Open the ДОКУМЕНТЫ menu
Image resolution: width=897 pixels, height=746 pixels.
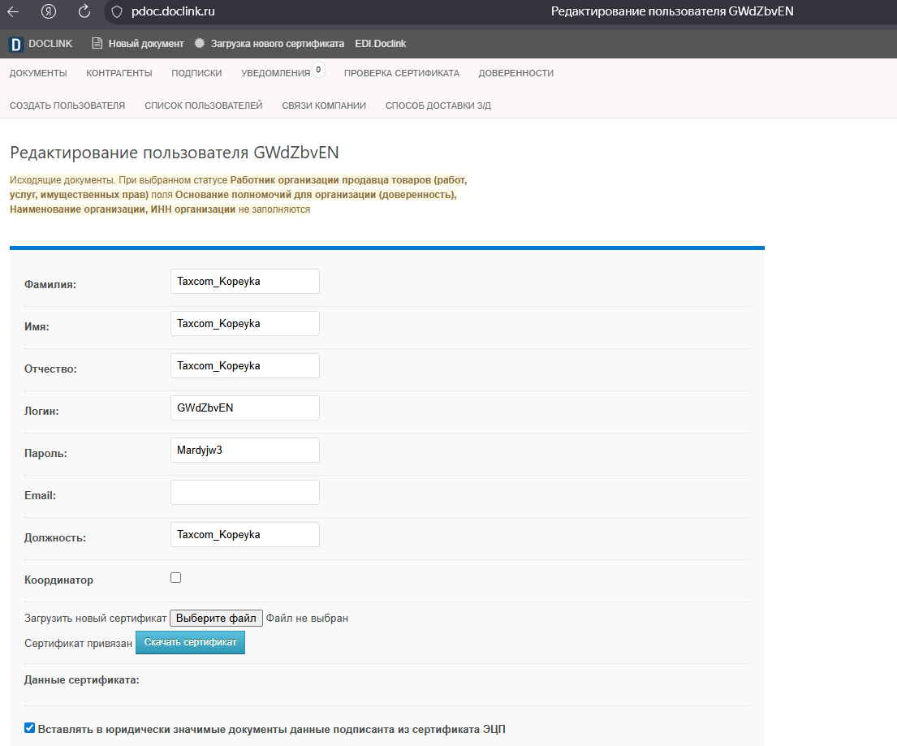click(38, 73)
